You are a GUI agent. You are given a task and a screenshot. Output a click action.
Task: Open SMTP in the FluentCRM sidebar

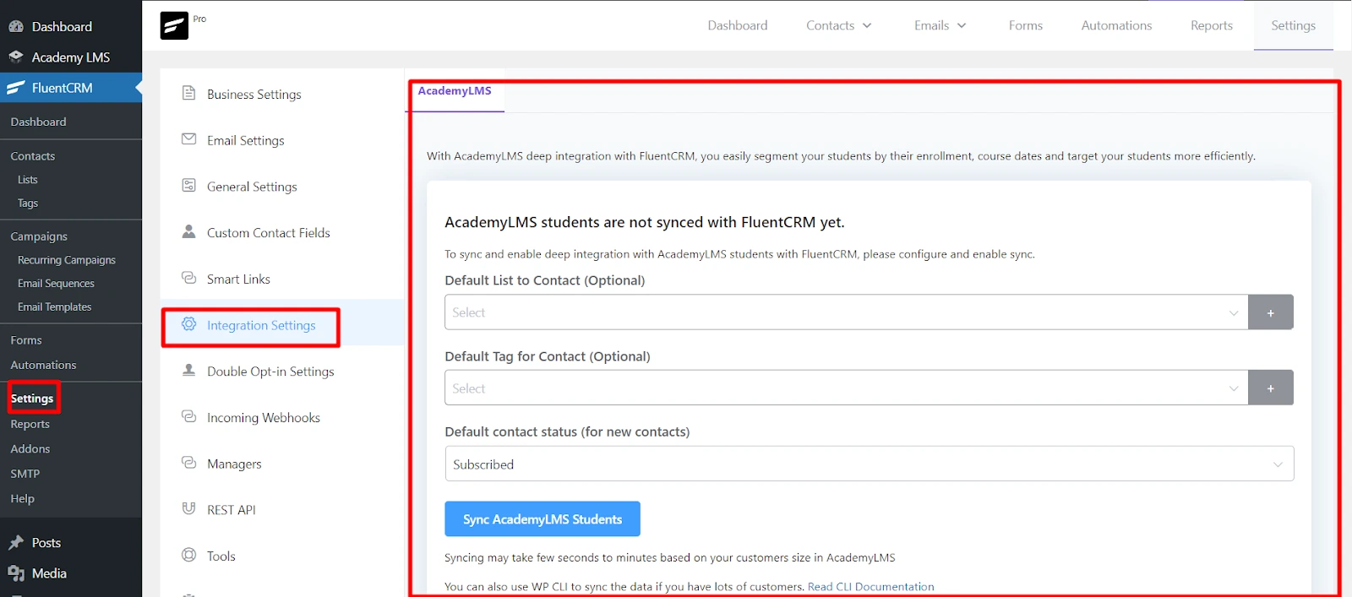click(x=25, y=474)
